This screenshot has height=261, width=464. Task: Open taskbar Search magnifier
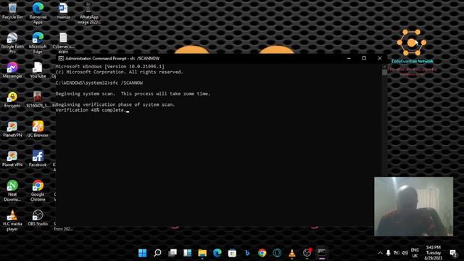158,253
